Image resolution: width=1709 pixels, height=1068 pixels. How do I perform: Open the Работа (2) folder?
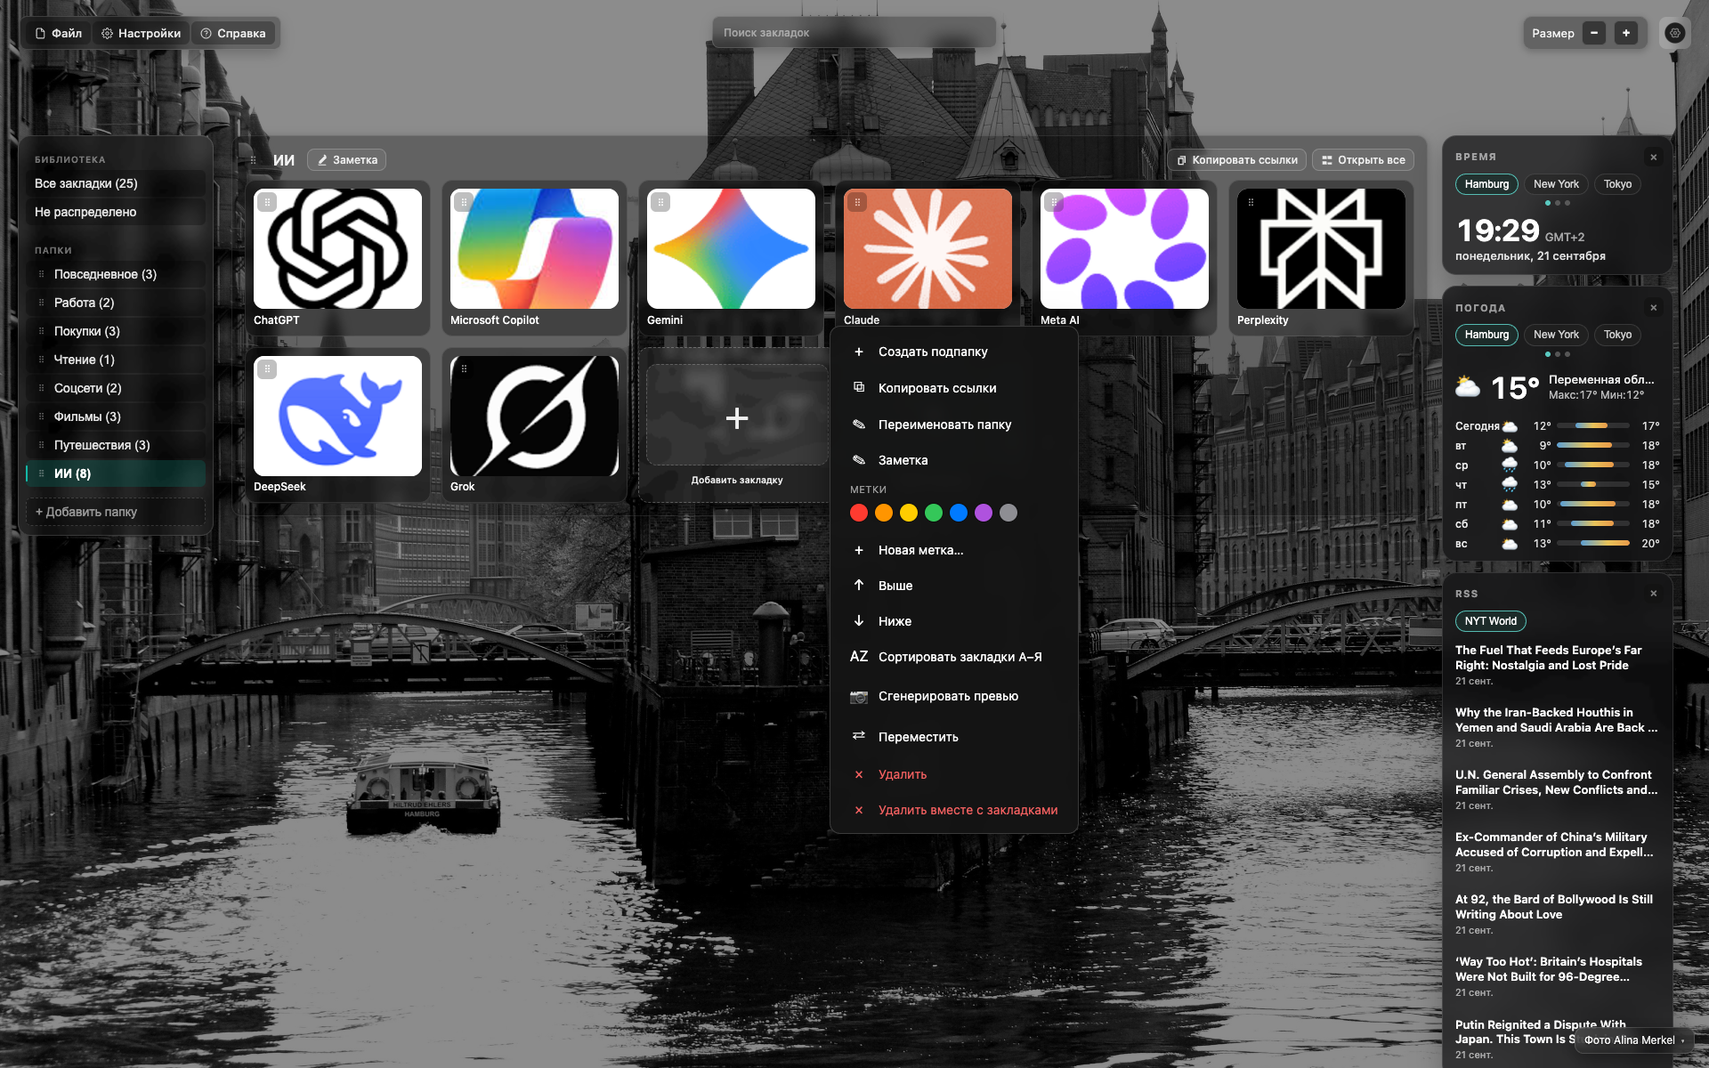tap(116, 303)
